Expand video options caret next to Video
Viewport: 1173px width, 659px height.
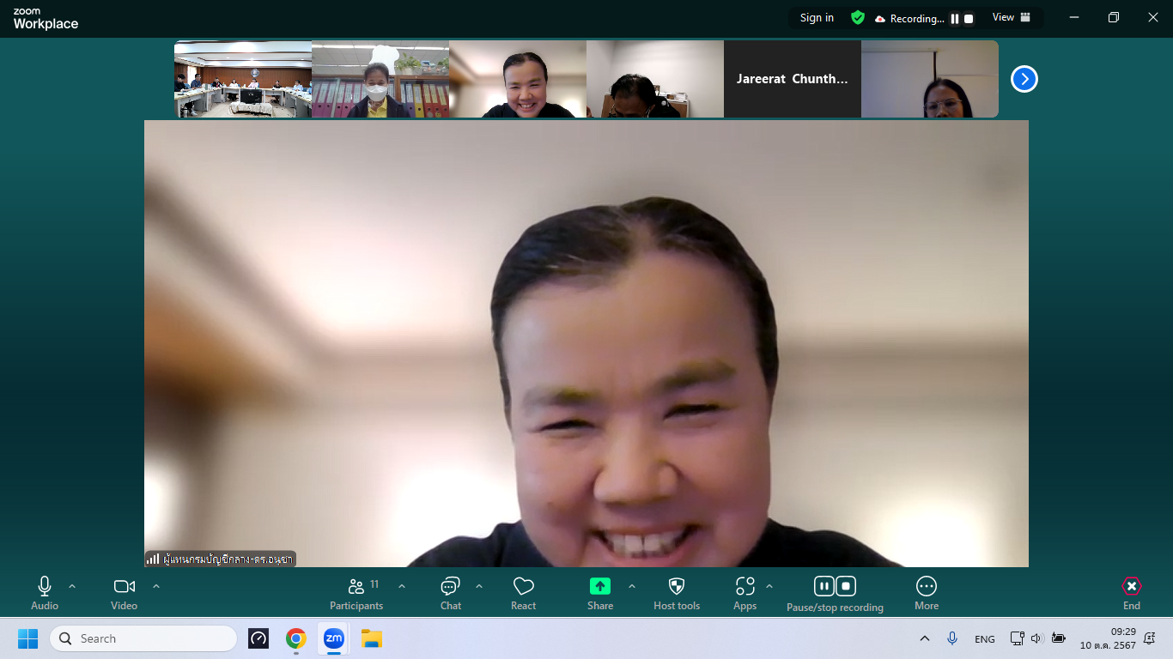(156, 586)
